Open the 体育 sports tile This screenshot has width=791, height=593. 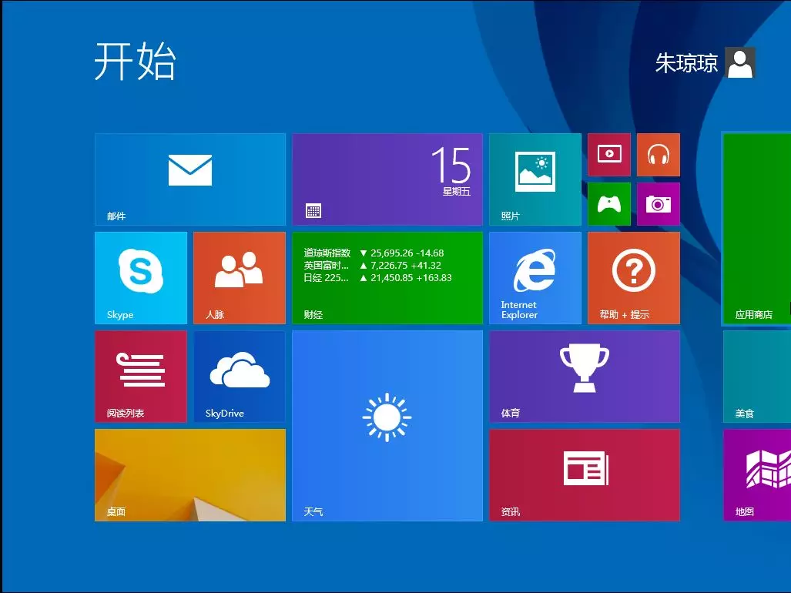584,376
